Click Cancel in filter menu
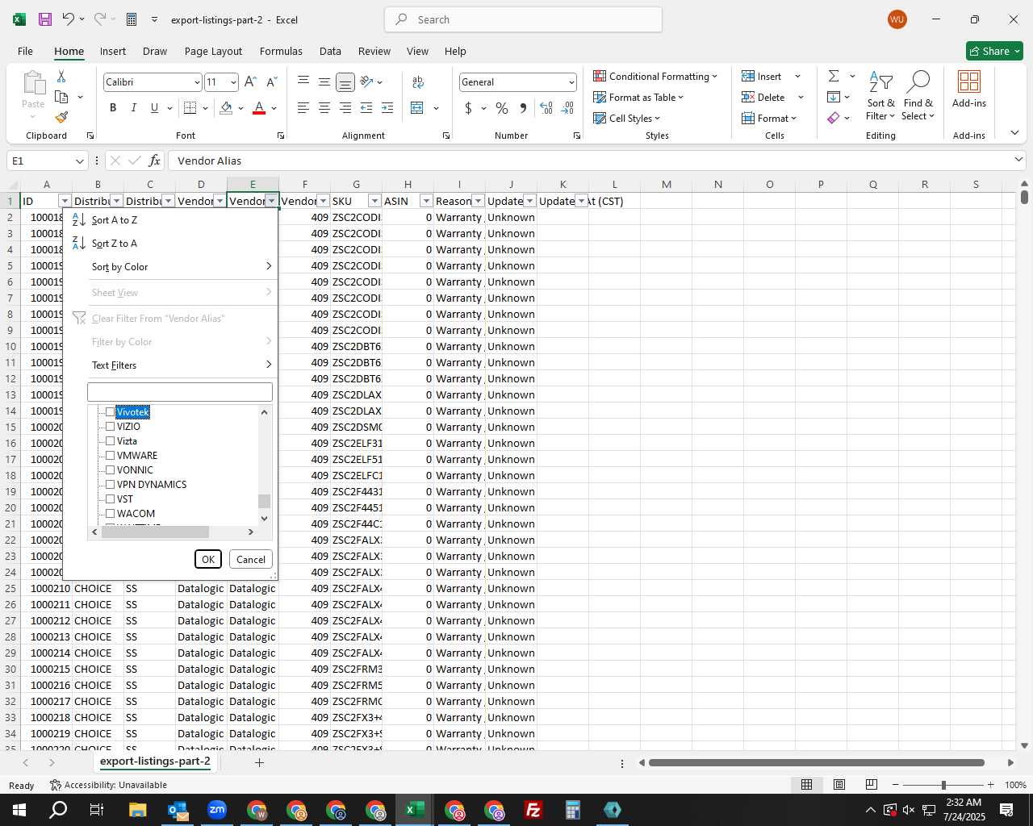This screenshot has width=1033, height=826. point(251,559)
